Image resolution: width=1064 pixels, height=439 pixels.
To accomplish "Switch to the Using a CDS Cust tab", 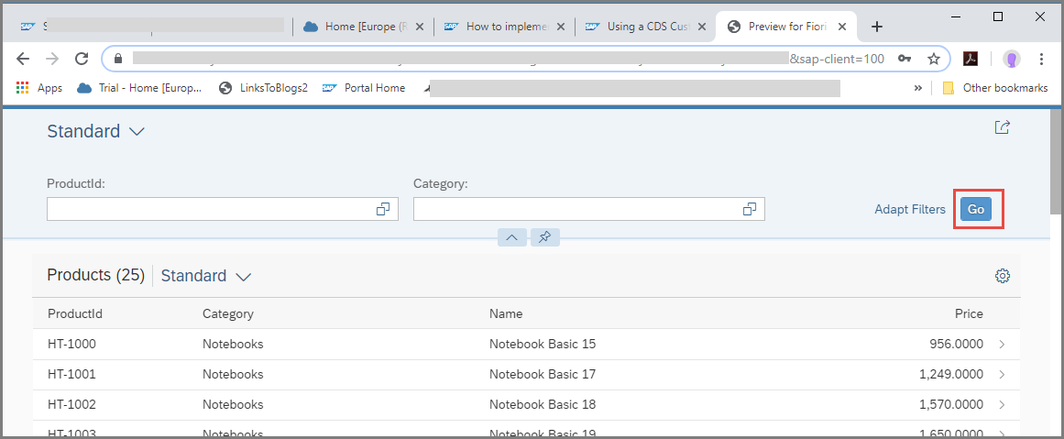I will 646,27.
